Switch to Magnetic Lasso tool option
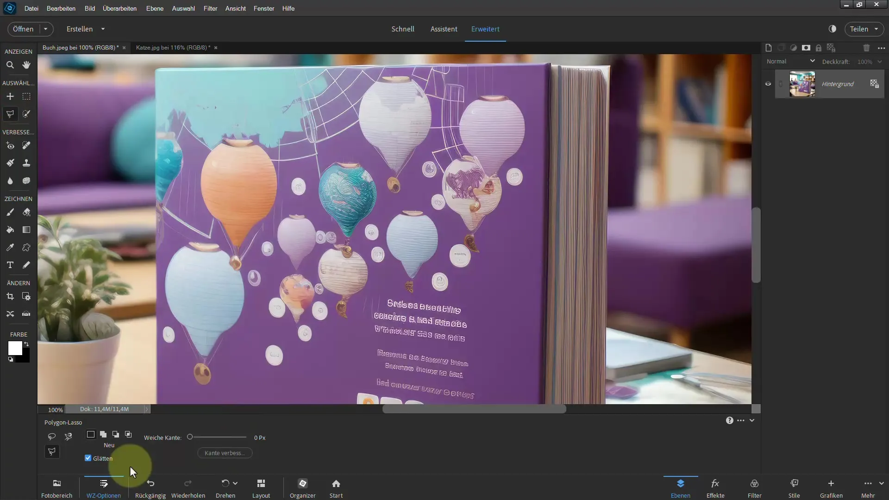The height and width of the screenshot is (500, 889). [69, 436]
